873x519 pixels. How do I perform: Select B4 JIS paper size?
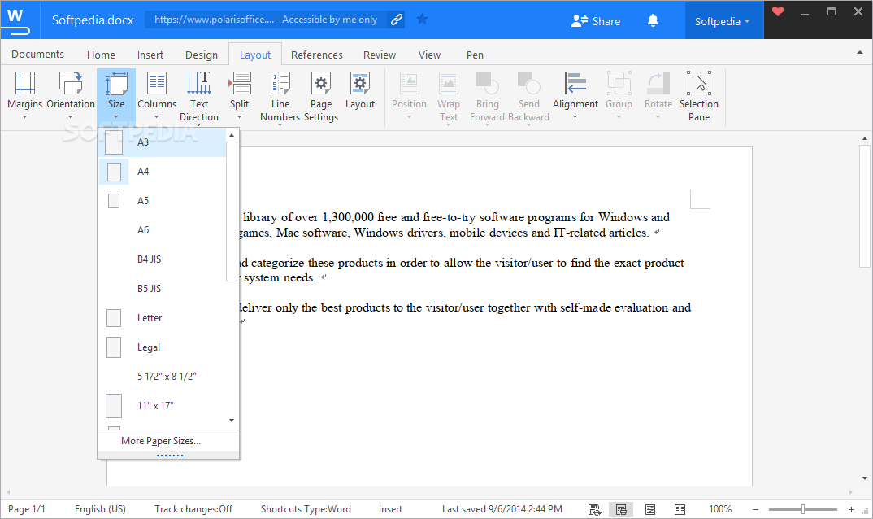point(163,259)
